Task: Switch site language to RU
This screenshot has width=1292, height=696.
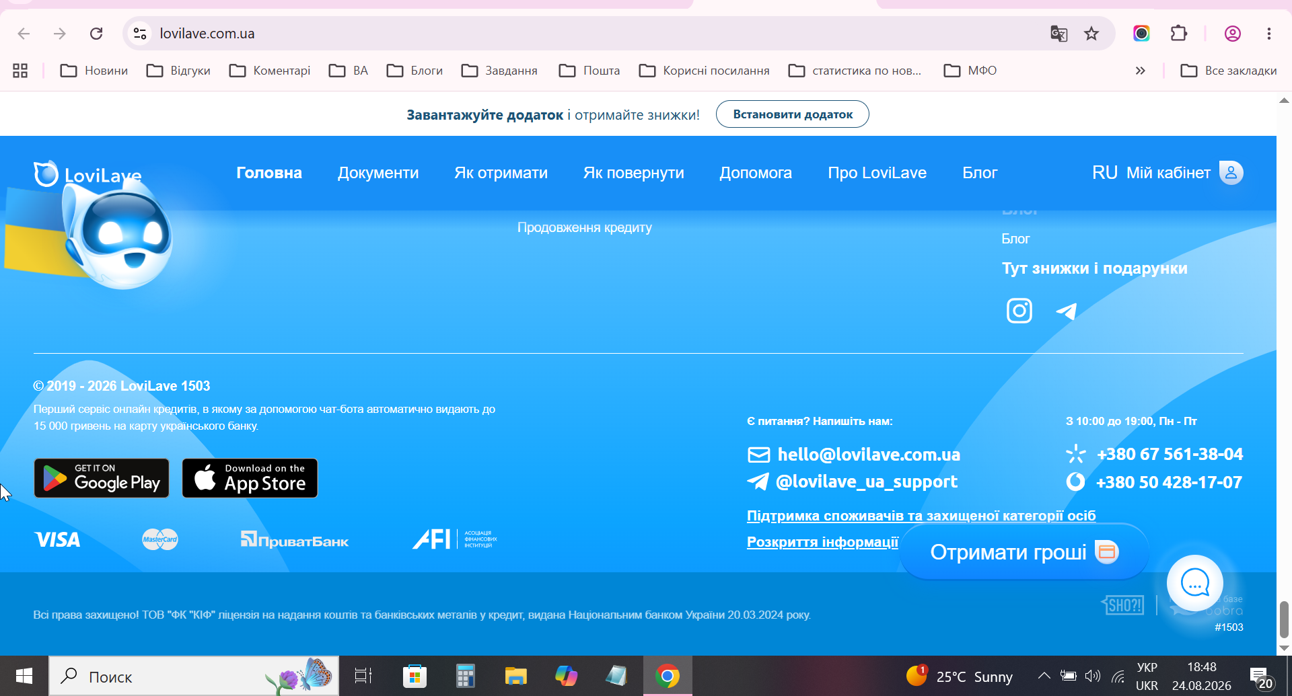Action: click(x=1104, y=173)
